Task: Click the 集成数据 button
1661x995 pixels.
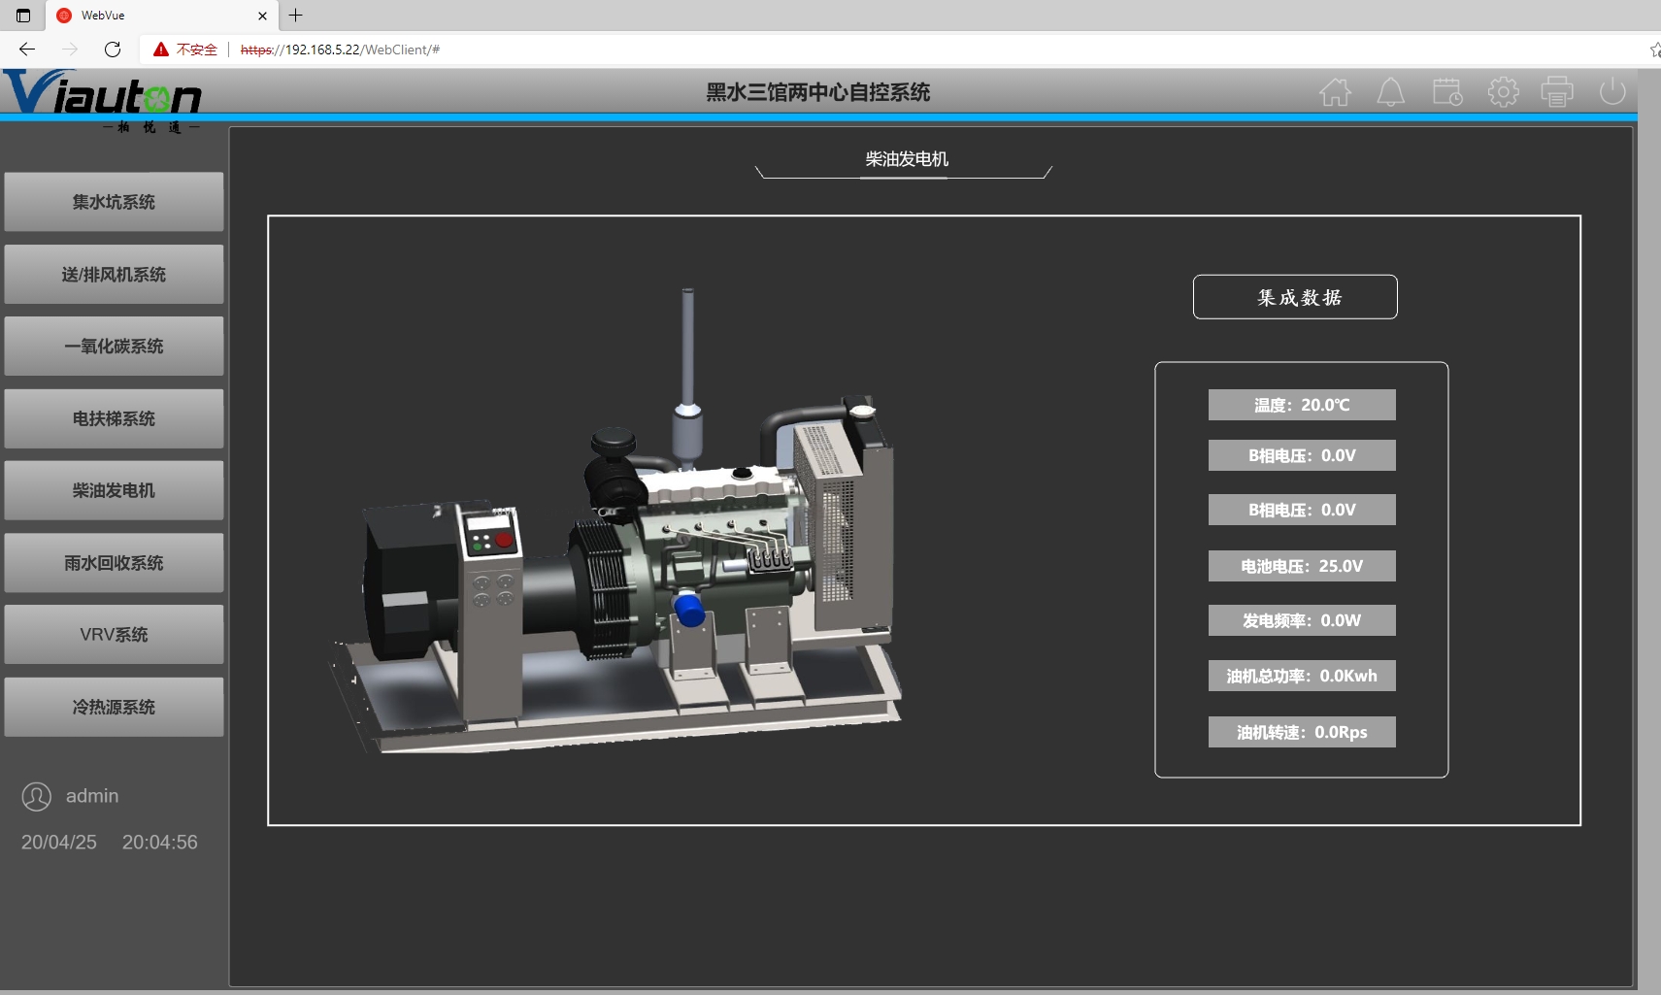Action: 1294,297
